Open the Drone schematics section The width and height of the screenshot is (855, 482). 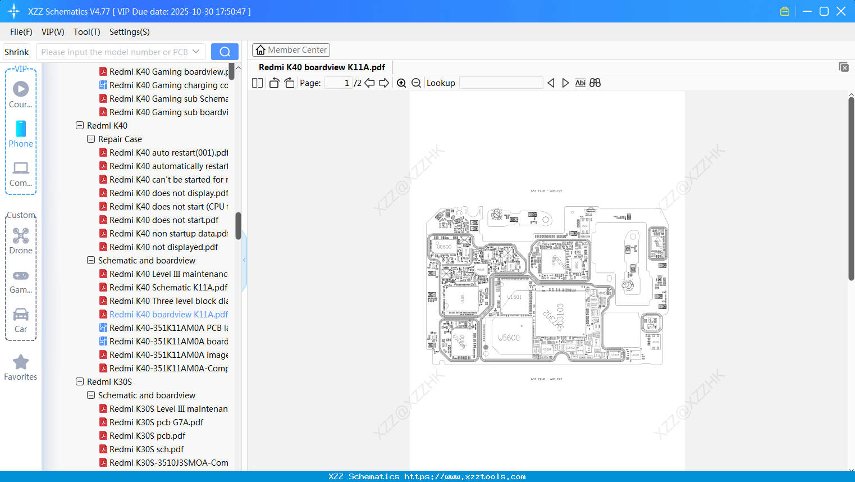coord(20,240)
